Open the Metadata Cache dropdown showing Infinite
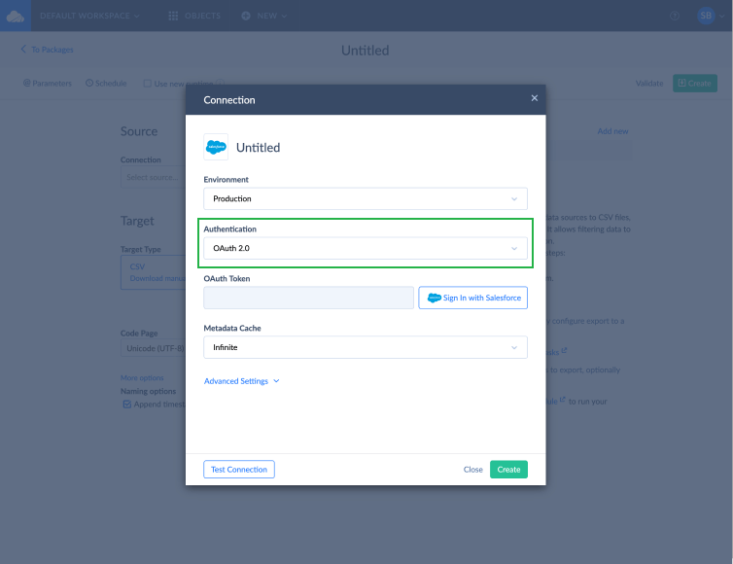The width and height of the screenshot is (733, 564). coord(366,347)
